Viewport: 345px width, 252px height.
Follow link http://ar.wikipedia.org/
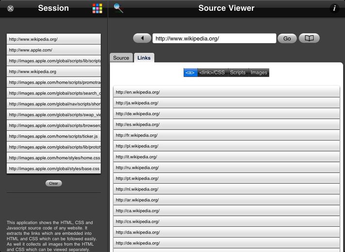227,200
